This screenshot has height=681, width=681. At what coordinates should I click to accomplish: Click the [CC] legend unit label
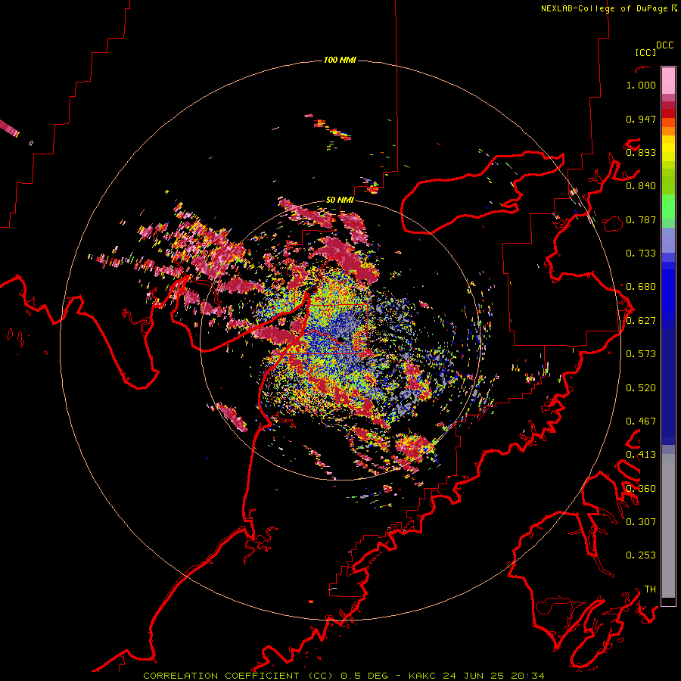645,52
